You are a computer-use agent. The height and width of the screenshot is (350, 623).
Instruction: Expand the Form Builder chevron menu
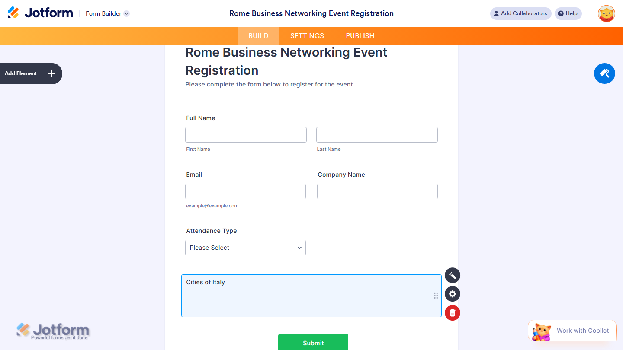click(125, 13)
